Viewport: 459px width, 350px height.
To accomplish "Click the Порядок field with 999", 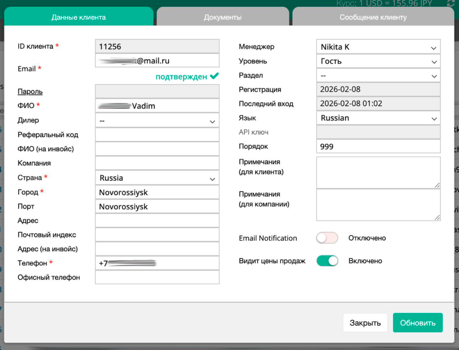I will point(378,146).
